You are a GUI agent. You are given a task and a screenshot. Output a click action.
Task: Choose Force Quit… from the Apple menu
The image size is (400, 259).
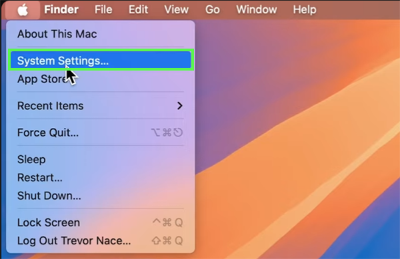click(101, 132)
